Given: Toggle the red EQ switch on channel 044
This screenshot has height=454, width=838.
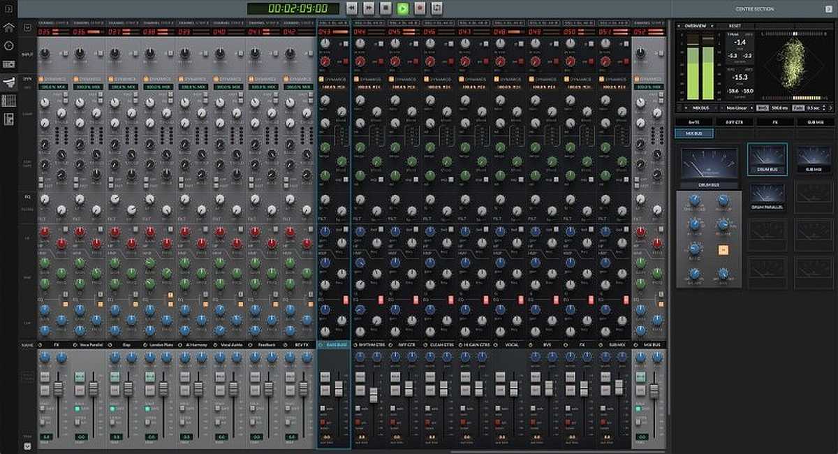Looking at the screenshot, I should (381, 299).
